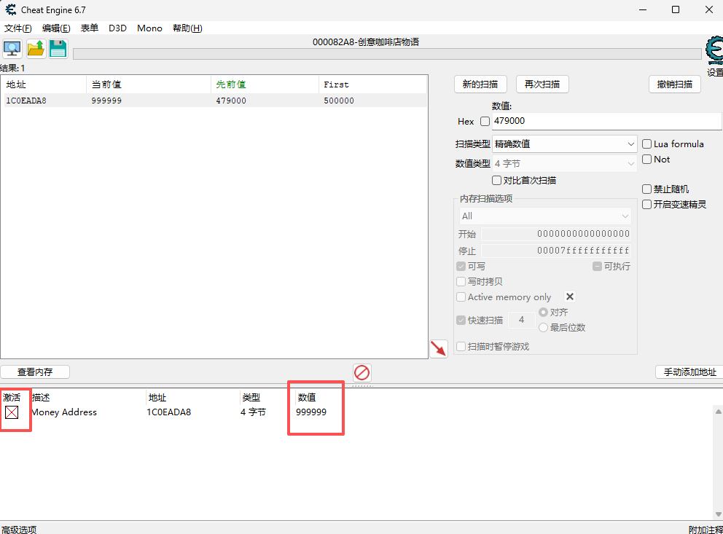Screen dimensions: 723x534
Task: Click the Cheat Engine settings logo
Action: coord(714,52)
